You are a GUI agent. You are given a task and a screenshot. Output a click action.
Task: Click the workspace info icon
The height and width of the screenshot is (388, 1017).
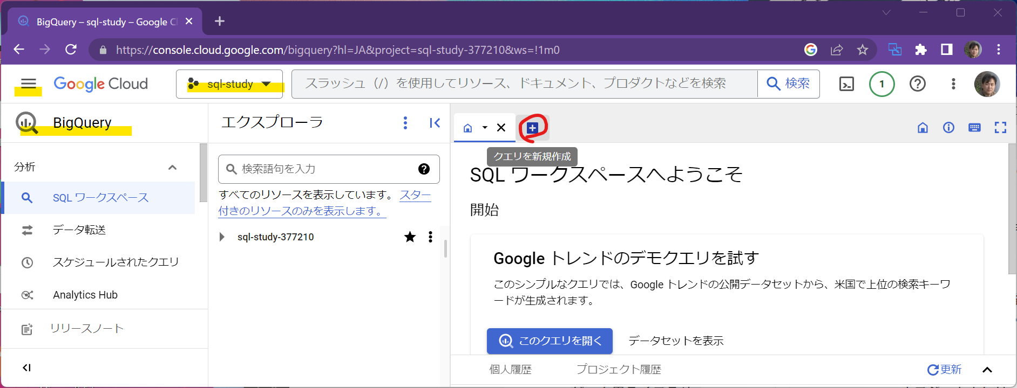948,128
